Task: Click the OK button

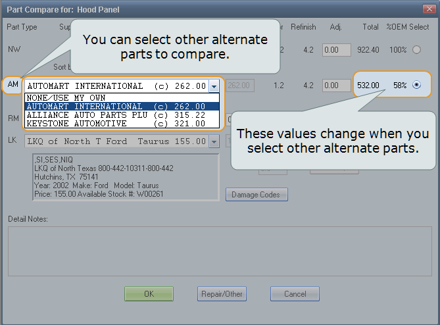Action: (x=149, y=294)
